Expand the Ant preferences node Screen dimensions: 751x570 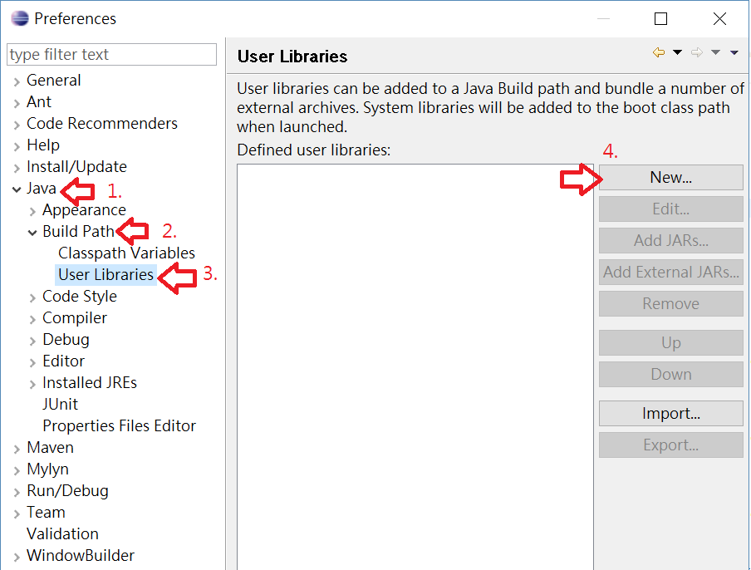coord(17,103)
